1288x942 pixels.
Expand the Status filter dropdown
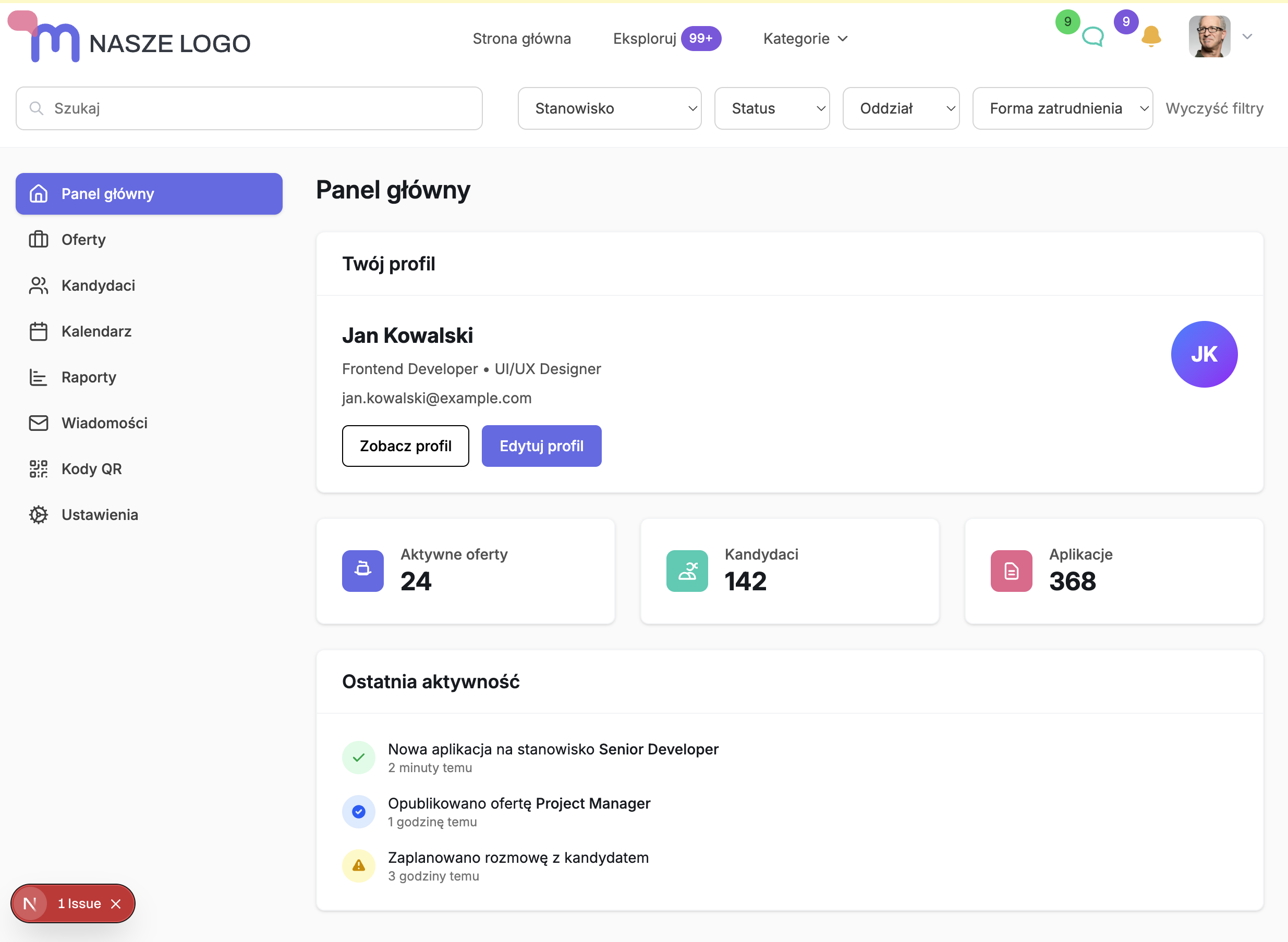click(x=772, y=108)
